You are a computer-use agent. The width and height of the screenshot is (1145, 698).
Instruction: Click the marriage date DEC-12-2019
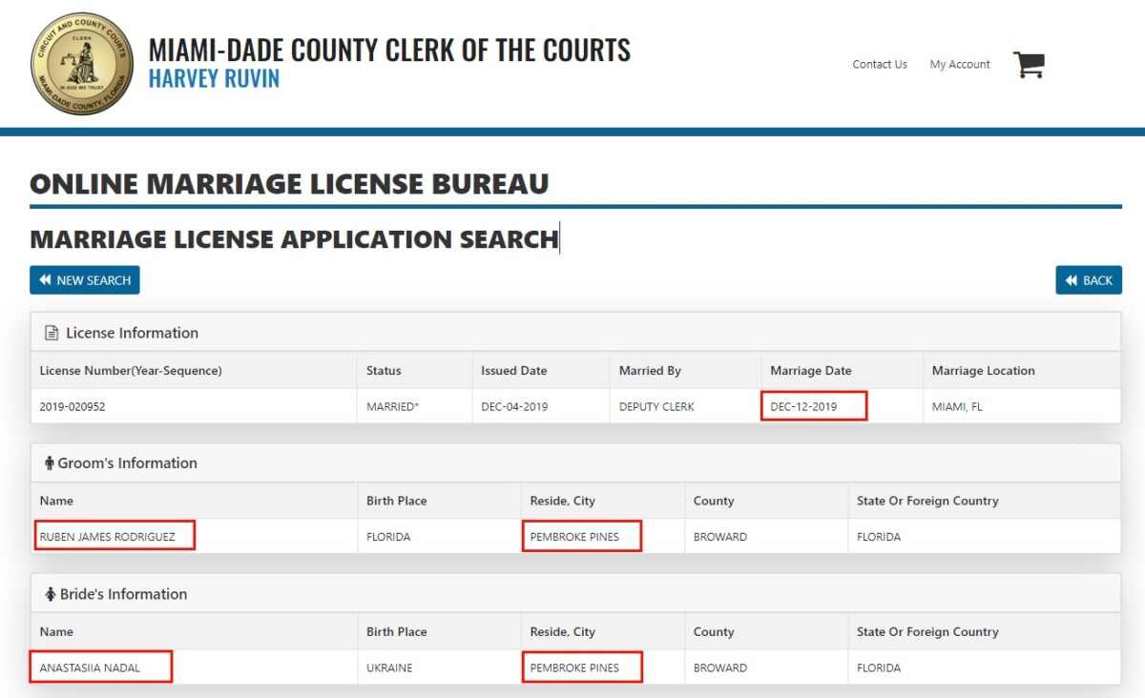[x=803, y=406]
